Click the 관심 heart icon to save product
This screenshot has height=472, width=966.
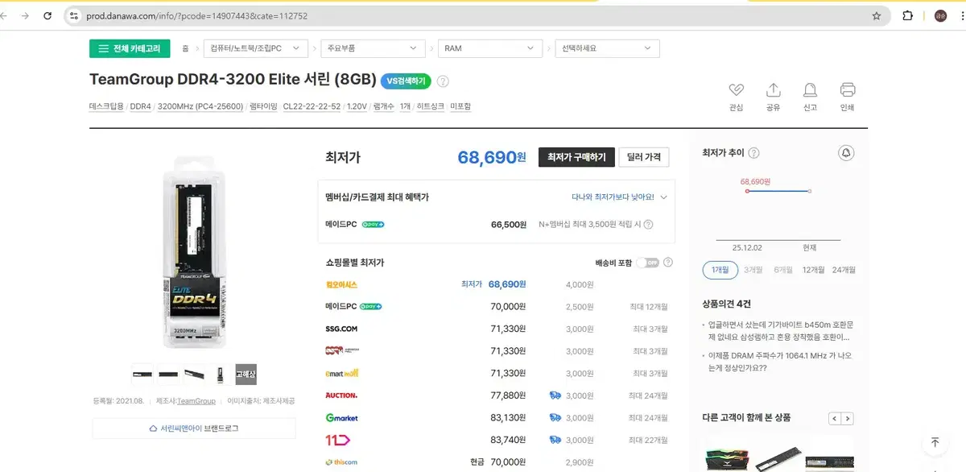click(x=735, y=91)
